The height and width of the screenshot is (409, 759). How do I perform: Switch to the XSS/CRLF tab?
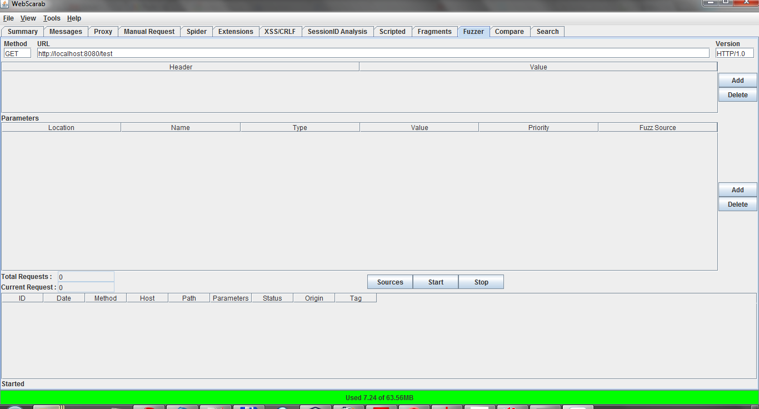(280, 32)
